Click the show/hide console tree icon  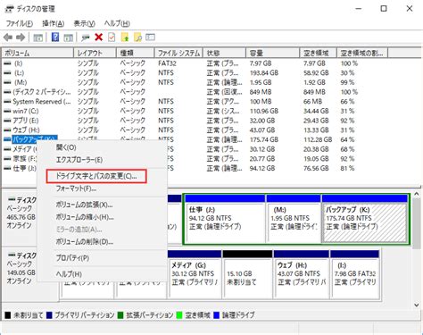point(37,38)
